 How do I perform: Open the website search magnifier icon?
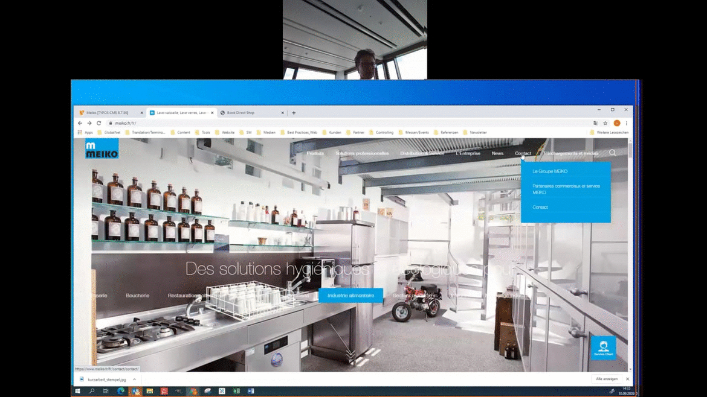click(612, 153)
